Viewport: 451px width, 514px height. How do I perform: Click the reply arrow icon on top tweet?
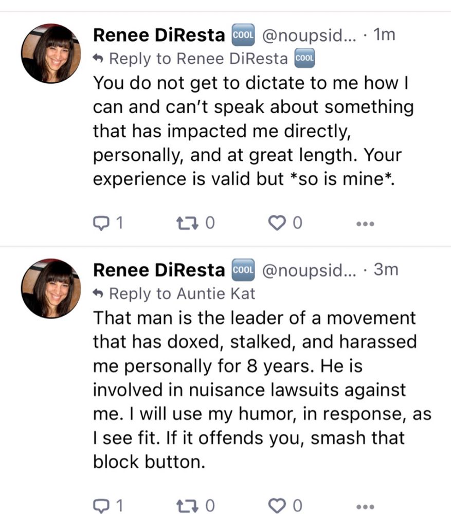click(x=99, y=59)
